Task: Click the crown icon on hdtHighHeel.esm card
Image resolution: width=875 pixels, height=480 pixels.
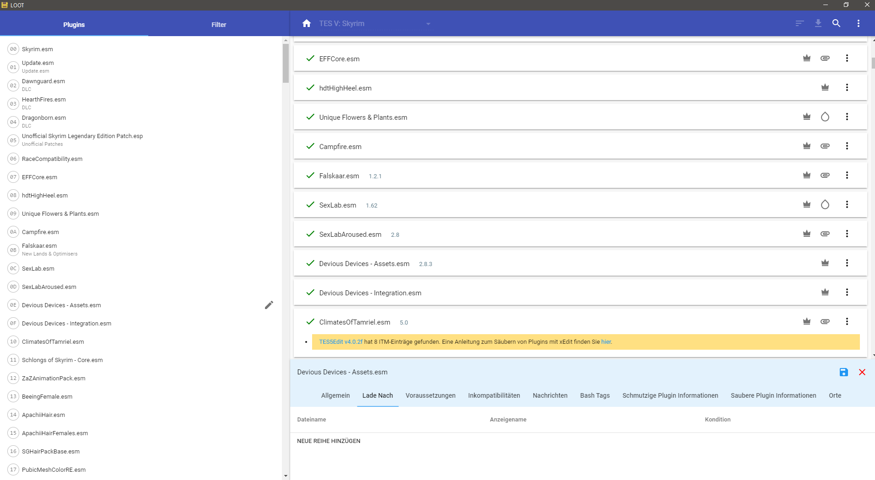Action: pos(825,87)
